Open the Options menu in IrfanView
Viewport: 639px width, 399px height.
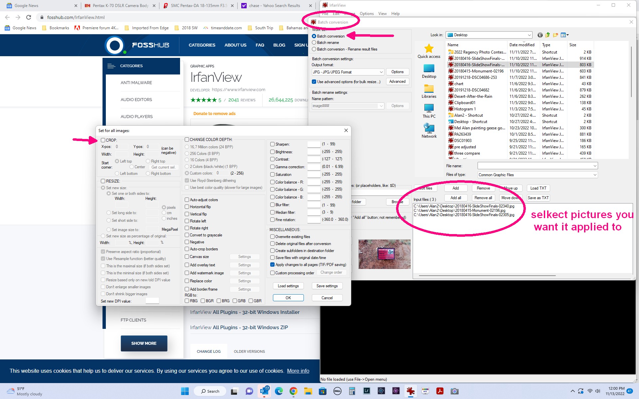[x=366, y=14]
